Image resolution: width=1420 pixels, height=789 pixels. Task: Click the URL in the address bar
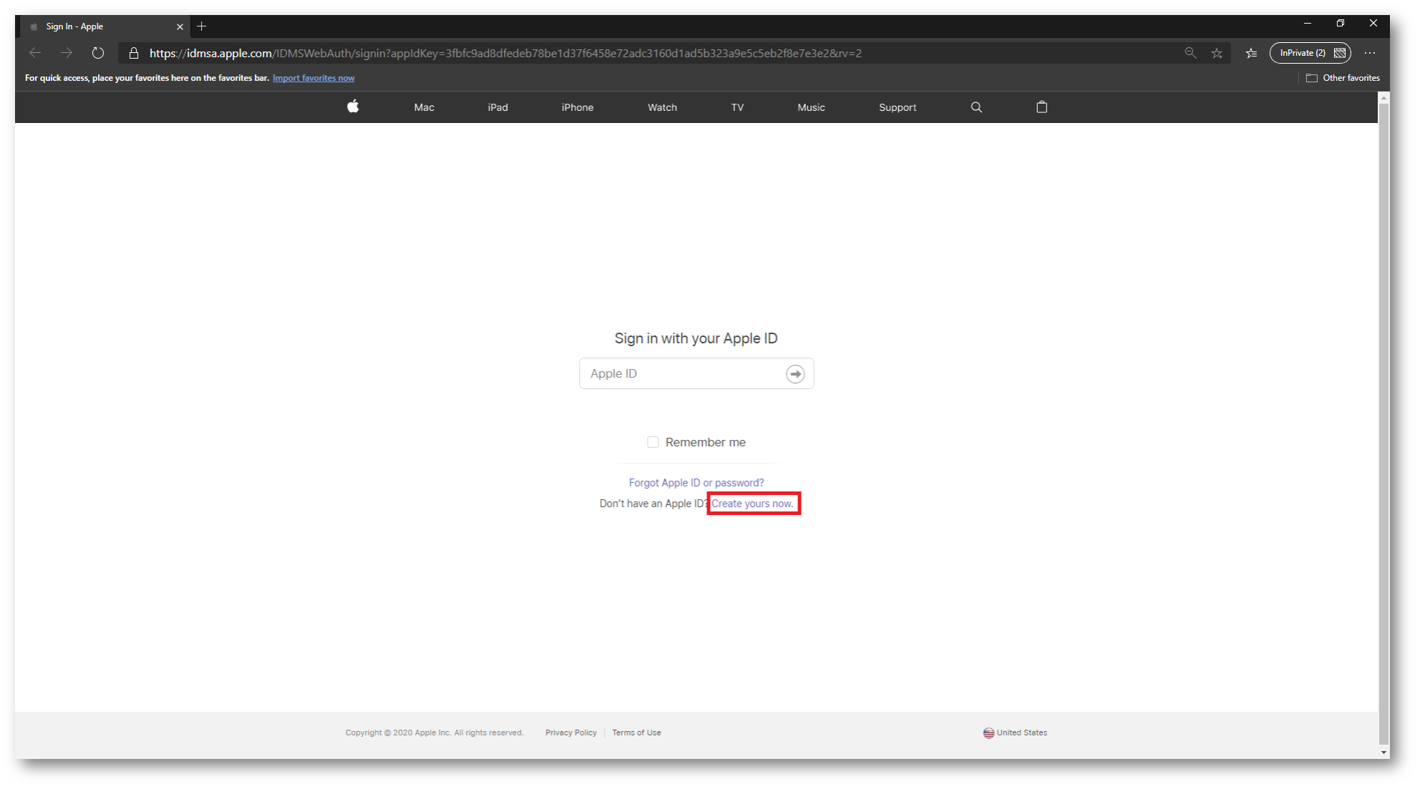point(505,53)
